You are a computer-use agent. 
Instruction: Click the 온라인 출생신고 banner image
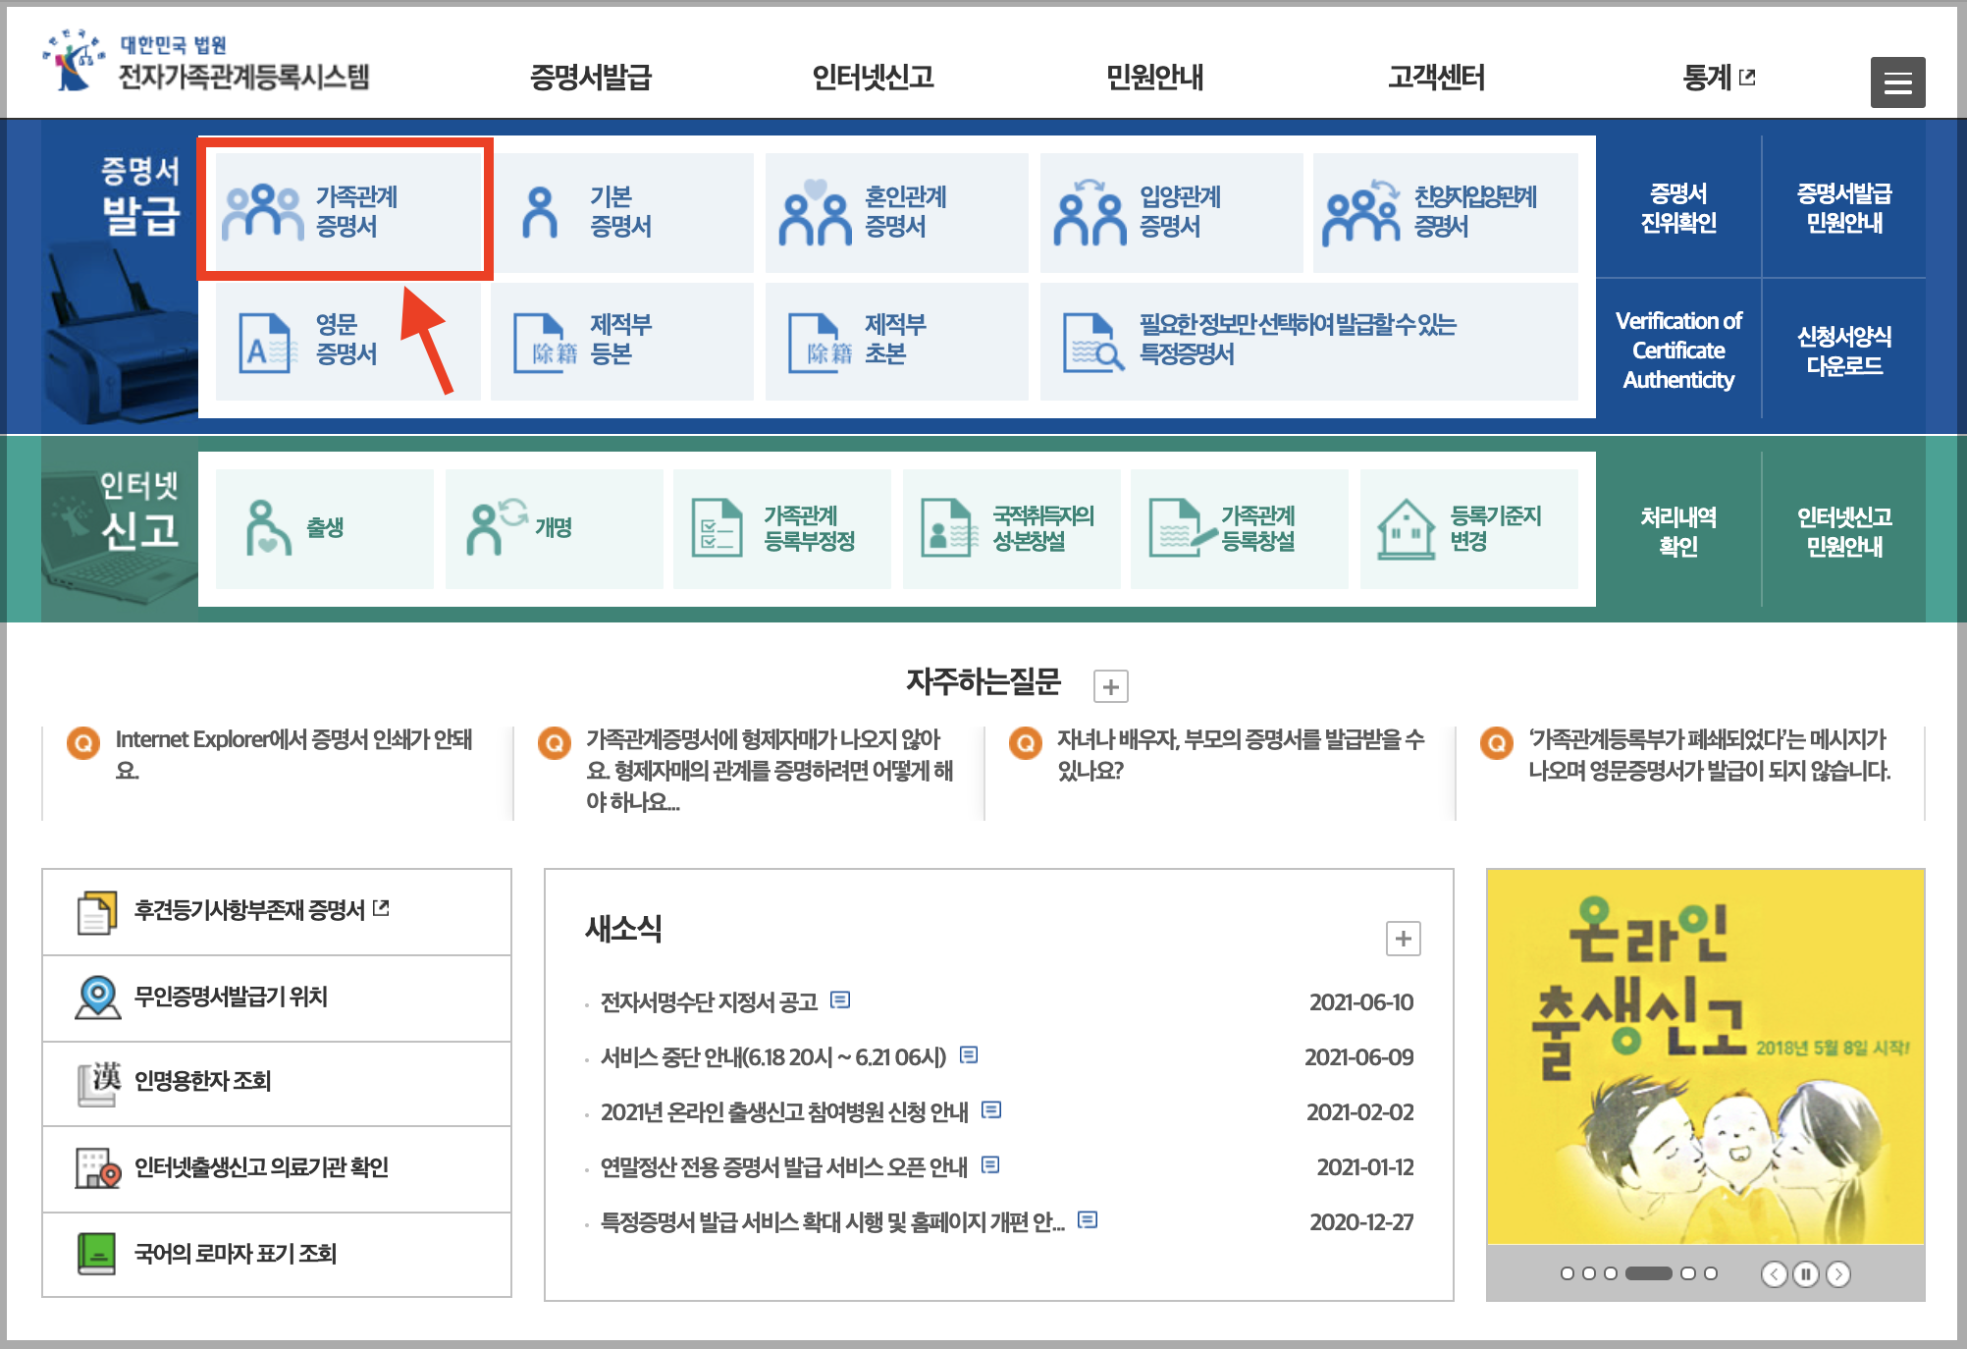click(1705, 1055)
